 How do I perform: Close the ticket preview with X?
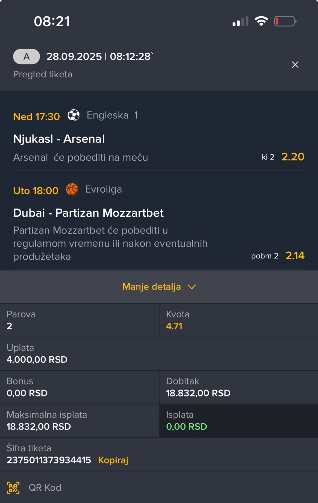pyautogui.click(x=295, y=65)
